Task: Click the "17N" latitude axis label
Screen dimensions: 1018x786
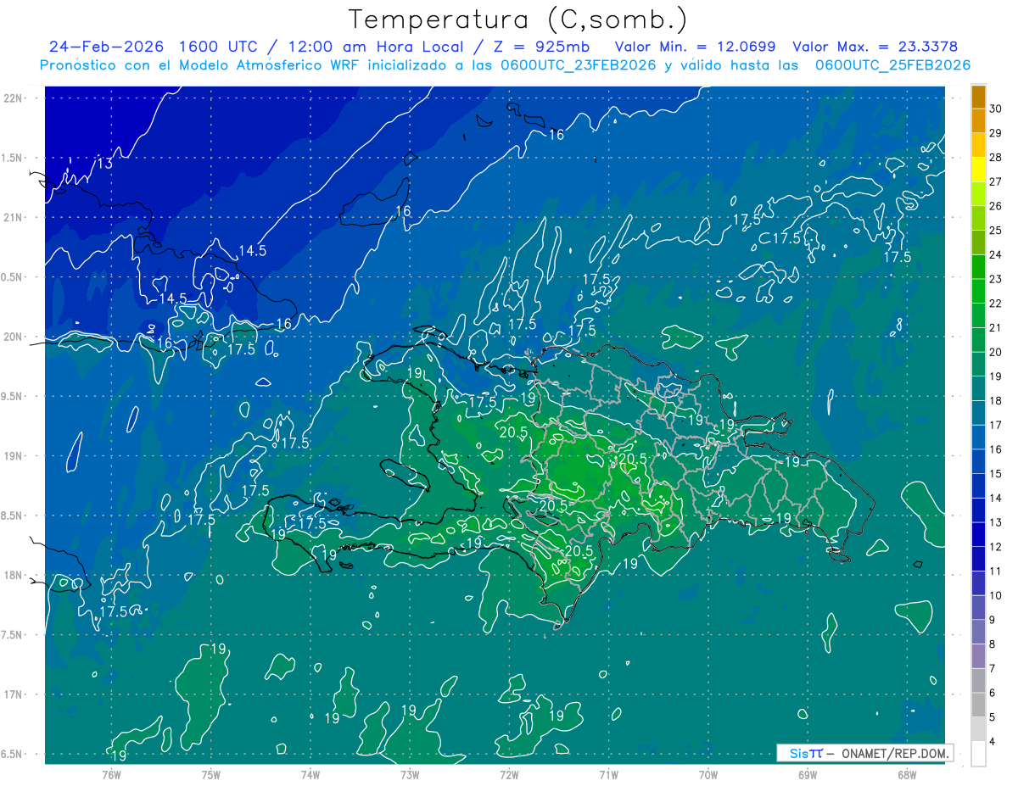Action: click(x=14, y=694)
